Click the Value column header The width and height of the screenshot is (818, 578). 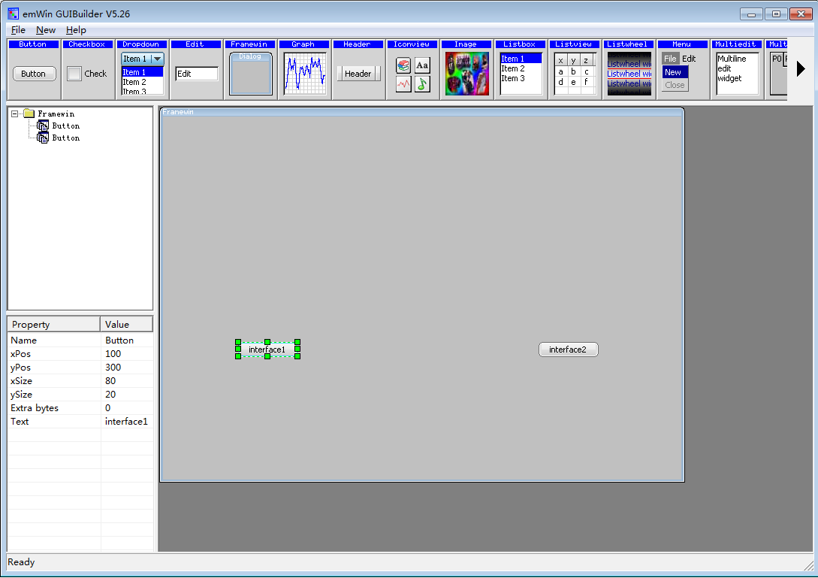(x=127, y=324)
